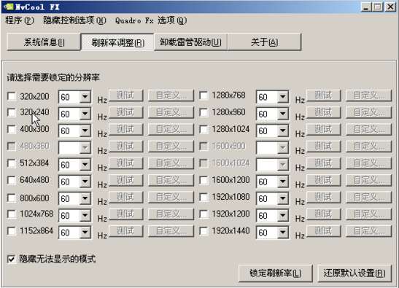Open the 程序(P) menu
This screenshot has height=288, width=399.
point(20,20)
